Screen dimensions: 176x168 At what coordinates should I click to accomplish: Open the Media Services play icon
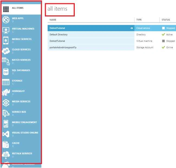(x=6, y=103)
